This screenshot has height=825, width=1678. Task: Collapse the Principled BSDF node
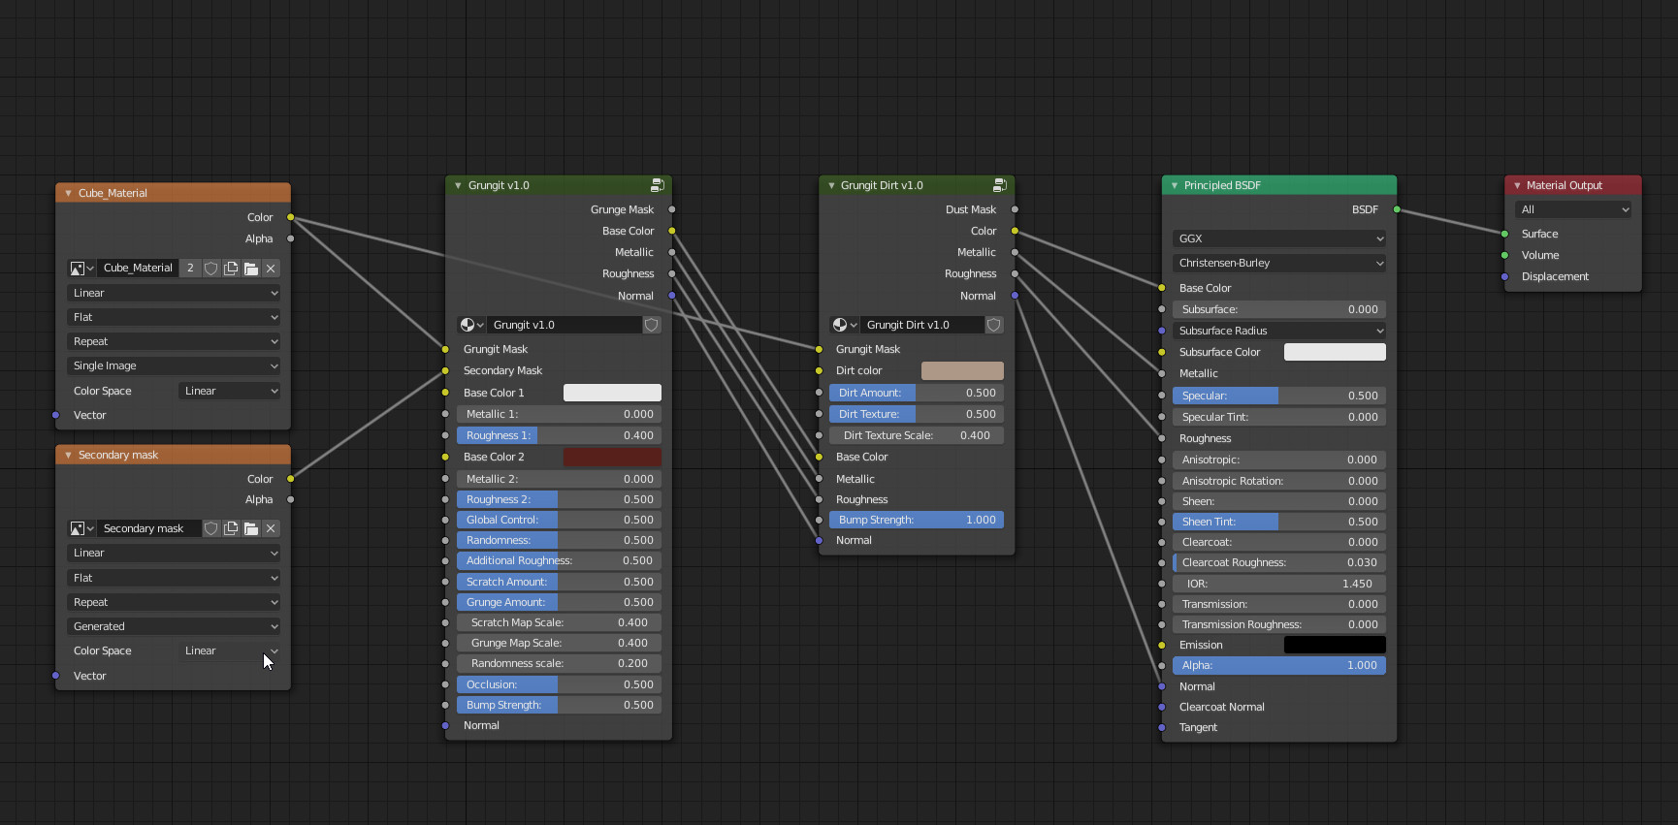click(1175, 185)
